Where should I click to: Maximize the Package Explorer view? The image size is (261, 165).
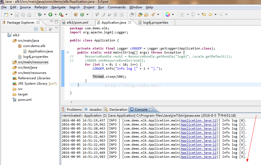click(x=56, y=22)
